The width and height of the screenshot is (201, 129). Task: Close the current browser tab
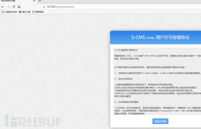click(x=34, y=1)
